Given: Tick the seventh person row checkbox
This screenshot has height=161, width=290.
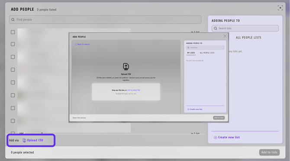Looking at the screenshot, I should (x=13, y=108).
